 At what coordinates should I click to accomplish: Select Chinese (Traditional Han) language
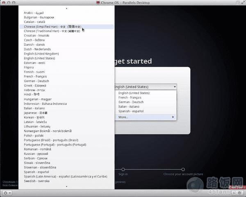[66, 31]
